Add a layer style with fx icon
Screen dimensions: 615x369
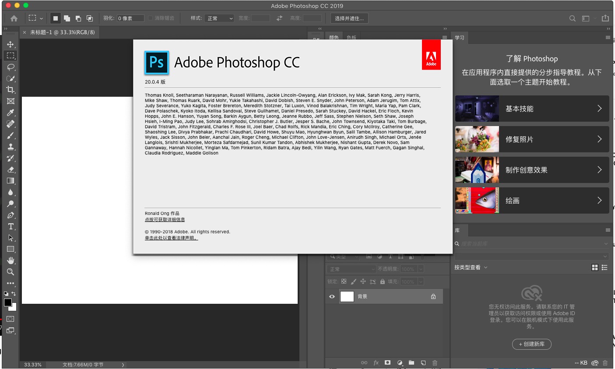[376, 362]
